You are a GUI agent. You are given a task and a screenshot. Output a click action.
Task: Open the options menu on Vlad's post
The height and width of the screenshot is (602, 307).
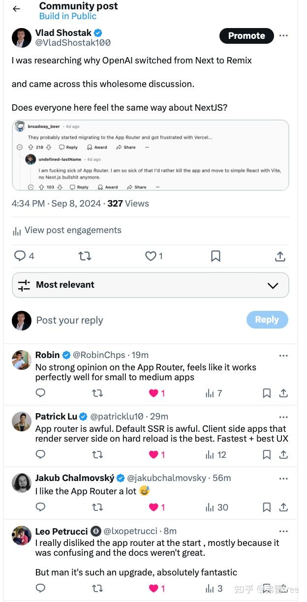[x=283, y=35]
